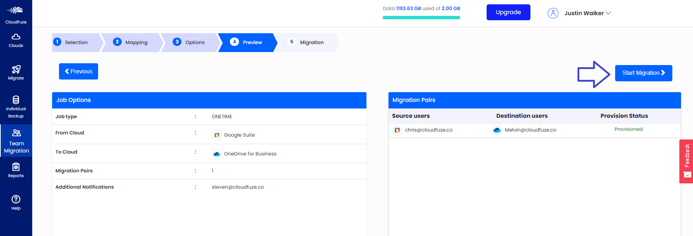Click the 'Provisioned' status text

tap(629, 129)
